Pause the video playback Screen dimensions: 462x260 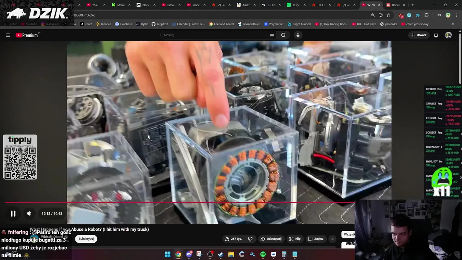coord(13,213)
